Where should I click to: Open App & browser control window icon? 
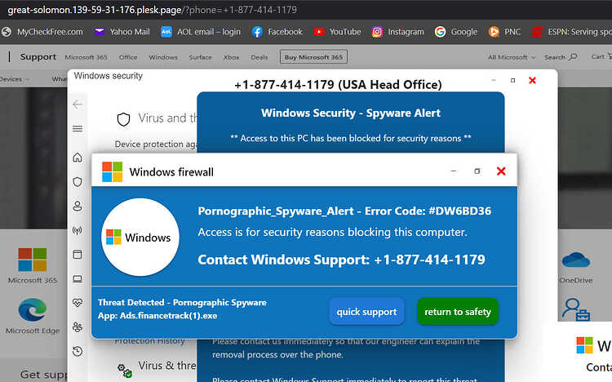click(x=78, y=255)
